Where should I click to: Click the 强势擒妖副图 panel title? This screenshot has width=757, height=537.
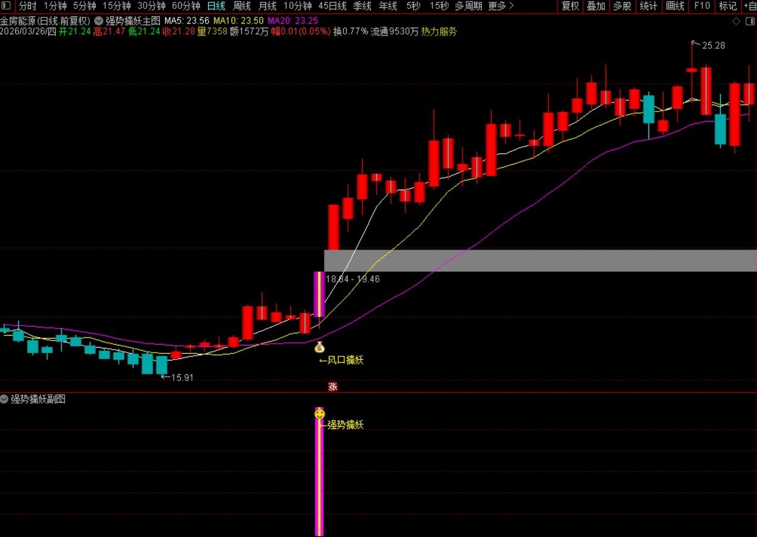point(38,399)
